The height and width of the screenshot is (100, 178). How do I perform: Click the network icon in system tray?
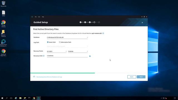point(164,98)
